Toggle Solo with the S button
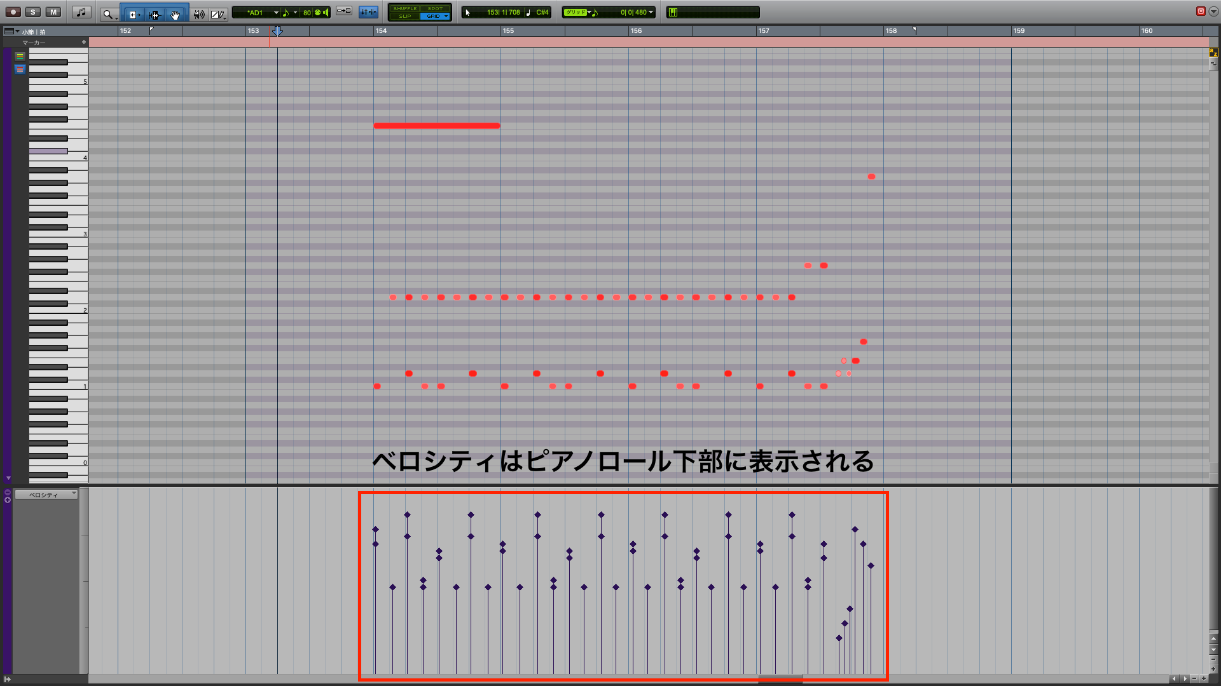The width and height of the screenshot is (1221, 686). point(33,12)
